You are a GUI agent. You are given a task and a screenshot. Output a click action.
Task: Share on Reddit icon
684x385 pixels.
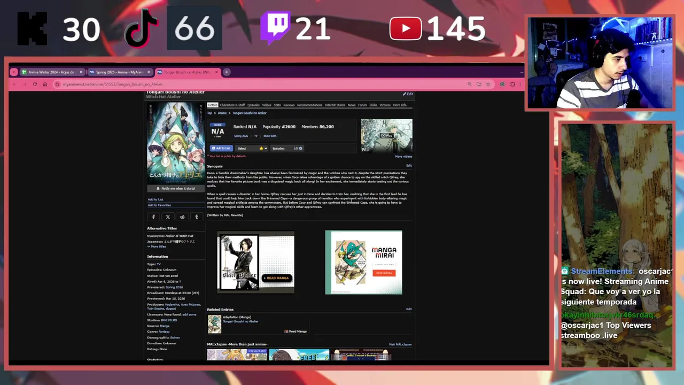point(182,217)
